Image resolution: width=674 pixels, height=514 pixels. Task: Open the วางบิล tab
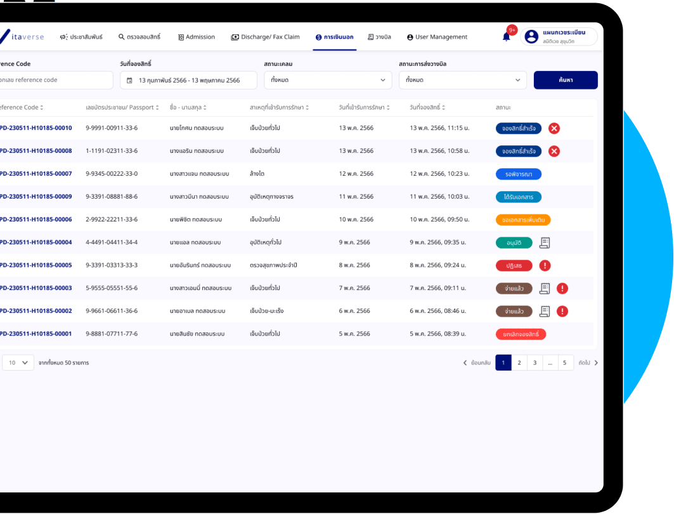pyautogui.click(x=379, y=37)
